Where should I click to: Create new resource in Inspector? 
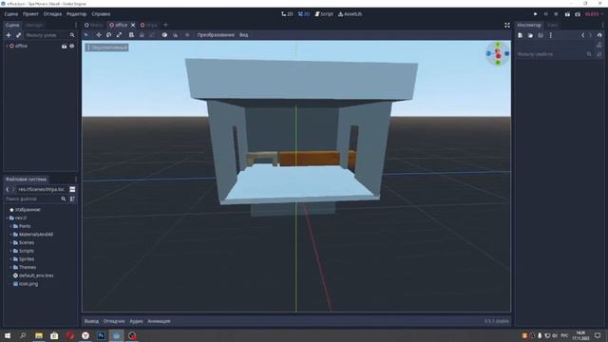coord(521,35)
